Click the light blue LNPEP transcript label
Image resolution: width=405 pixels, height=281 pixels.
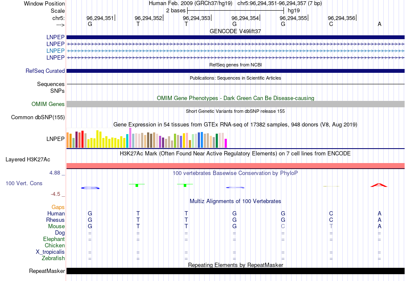(55, 51)
